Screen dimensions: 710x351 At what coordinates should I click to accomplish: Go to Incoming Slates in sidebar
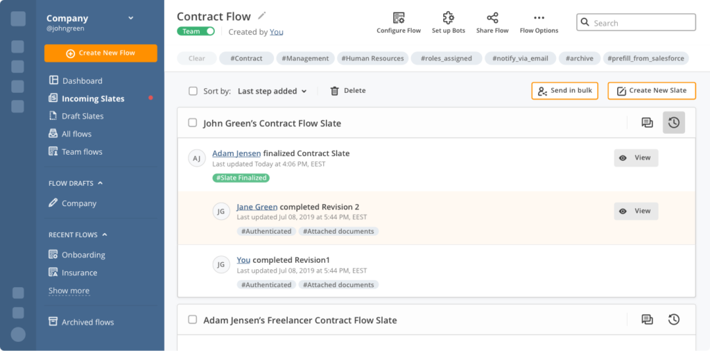tap(93, 99)
